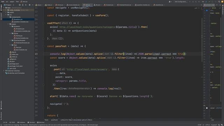Switch to the Answers.jsx editor tab
This screenshot has width=224, height=126.
[109, 5]
